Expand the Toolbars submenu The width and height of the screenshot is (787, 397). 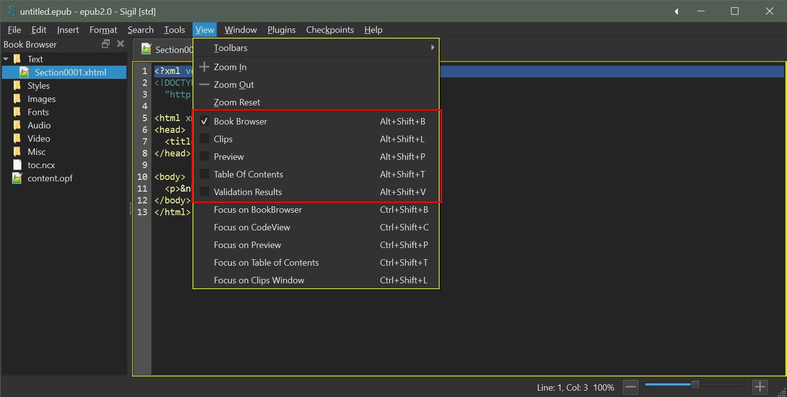(316, 48)
